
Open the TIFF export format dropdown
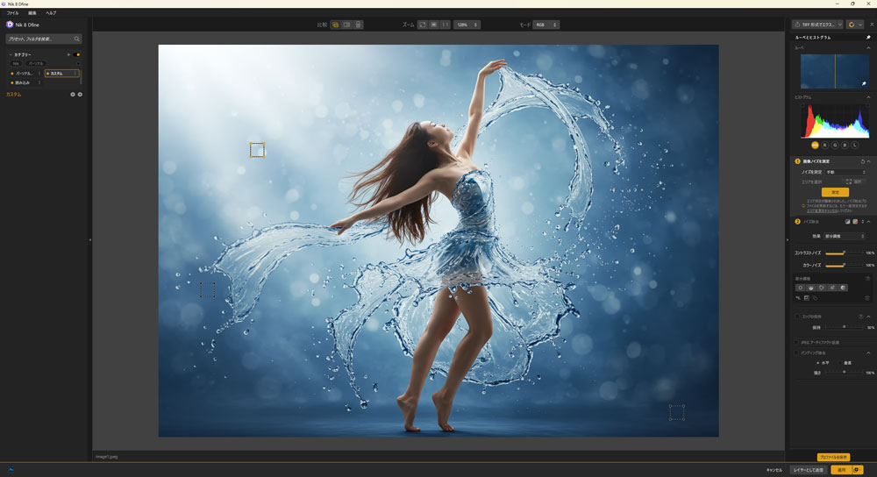click(817, 25)
